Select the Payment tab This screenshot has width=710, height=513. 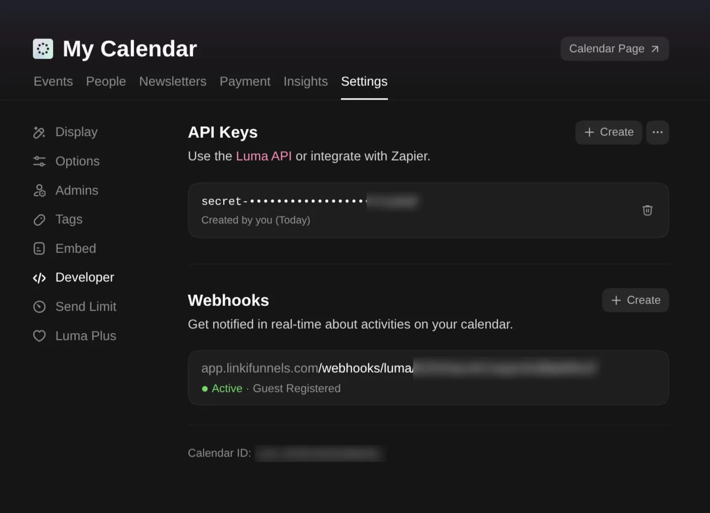(x=245, y=81)
